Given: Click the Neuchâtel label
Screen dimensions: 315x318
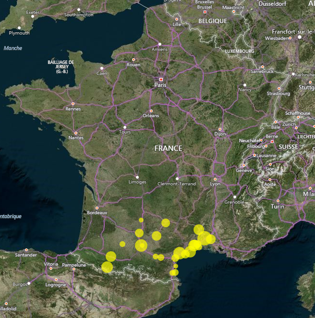Looking at the screenshot, I should (249, 141).
